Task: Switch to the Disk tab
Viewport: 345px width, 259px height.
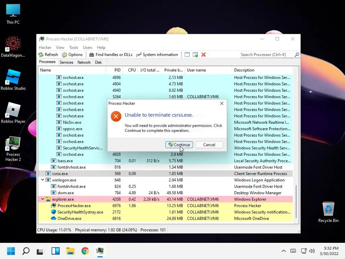Action: (x=98, y=62)
